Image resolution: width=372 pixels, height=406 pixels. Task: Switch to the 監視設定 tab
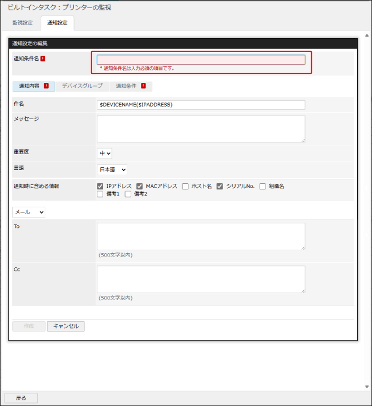[23, 23]
